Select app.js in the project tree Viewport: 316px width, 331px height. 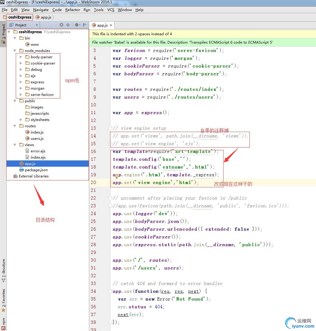pyautogui.click(x=48, y=164)
